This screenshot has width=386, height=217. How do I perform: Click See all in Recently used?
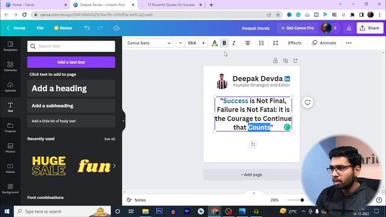tap(109, 139)
